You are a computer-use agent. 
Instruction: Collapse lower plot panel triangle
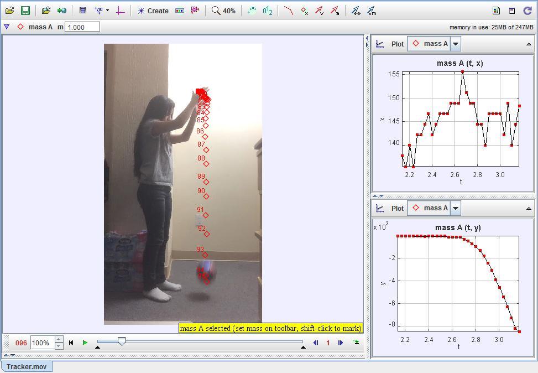(529, 208)
